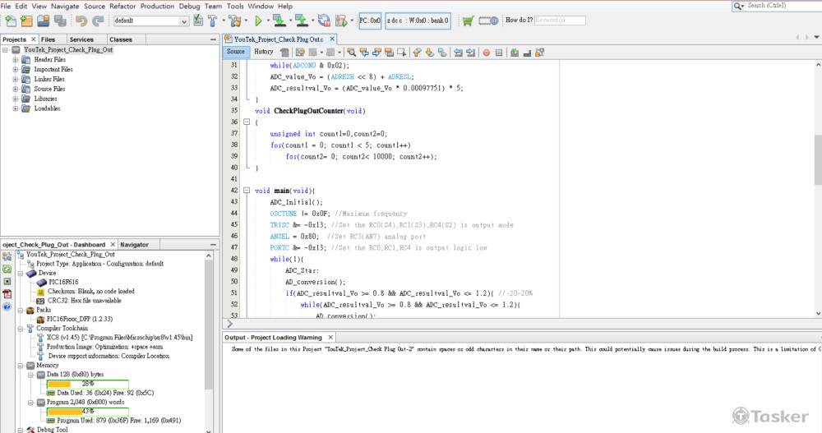Click the Program memory 43% usage bar
This screenshot has width=822, height=433.
click(x=87, y=411)
